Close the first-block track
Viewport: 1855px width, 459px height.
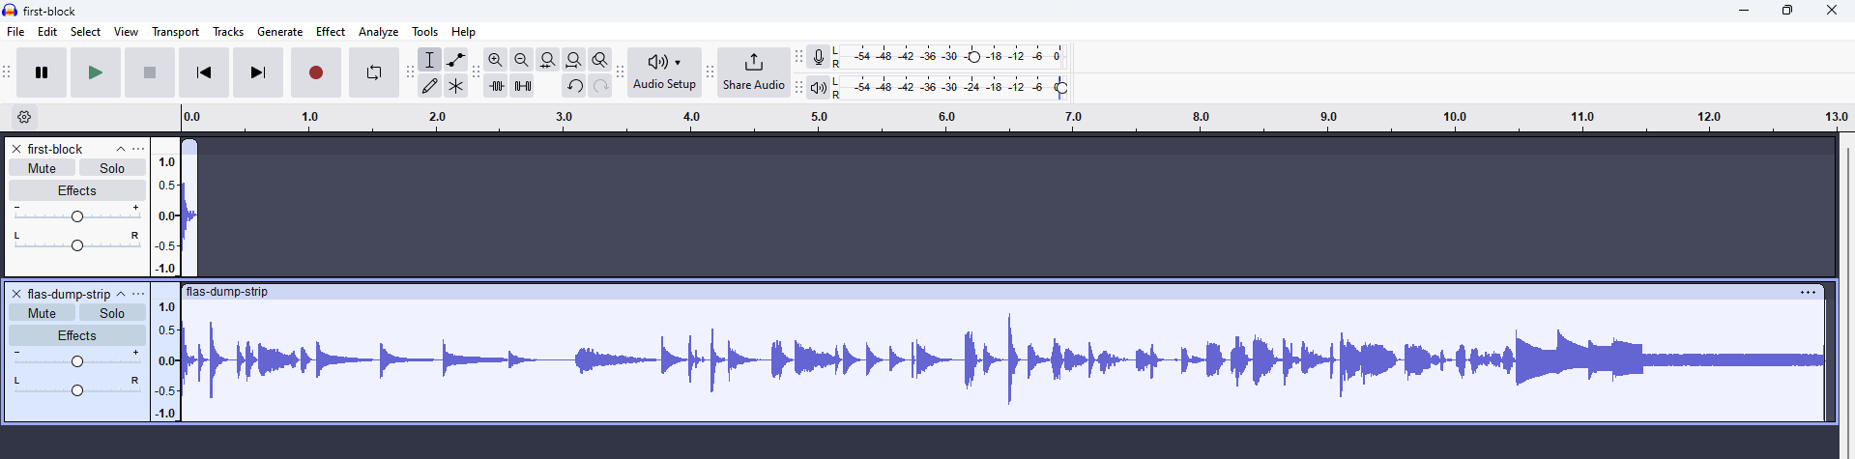16,149
